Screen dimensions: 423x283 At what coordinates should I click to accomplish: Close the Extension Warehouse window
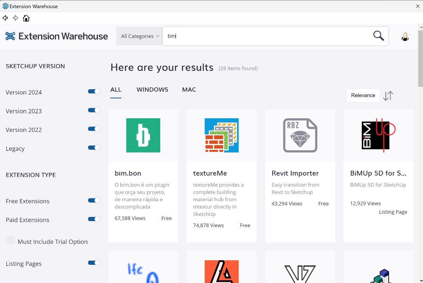click(x=417, y=6)
